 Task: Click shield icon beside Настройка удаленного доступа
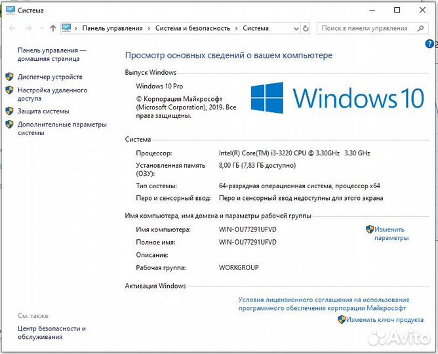pyautogui.click(x=9, y=90)
